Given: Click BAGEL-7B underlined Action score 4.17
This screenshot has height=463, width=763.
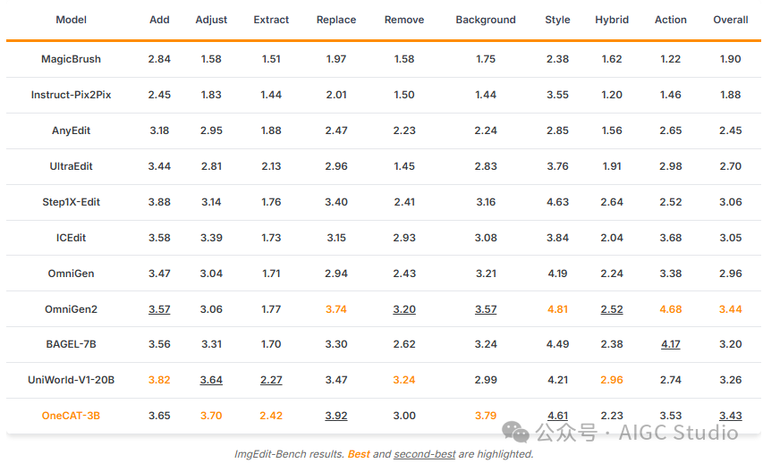Looking at the screenshot, I should [x=671, y=344].
